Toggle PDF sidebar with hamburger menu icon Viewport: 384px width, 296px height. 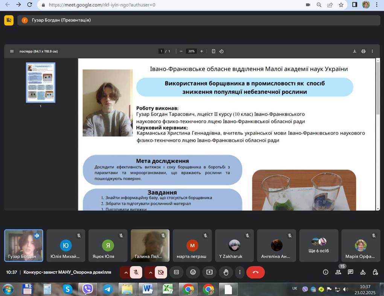12,51
